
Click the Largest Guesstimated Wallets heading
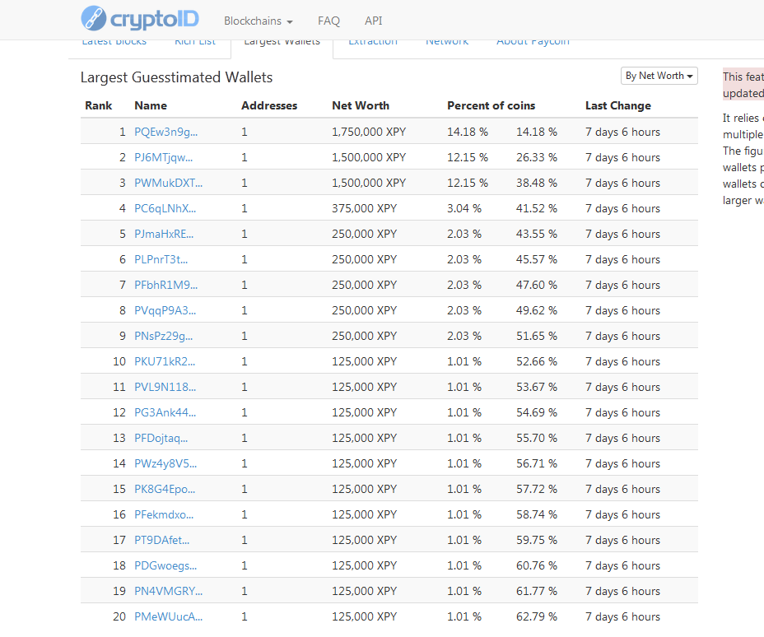click(x=176, y=77)
